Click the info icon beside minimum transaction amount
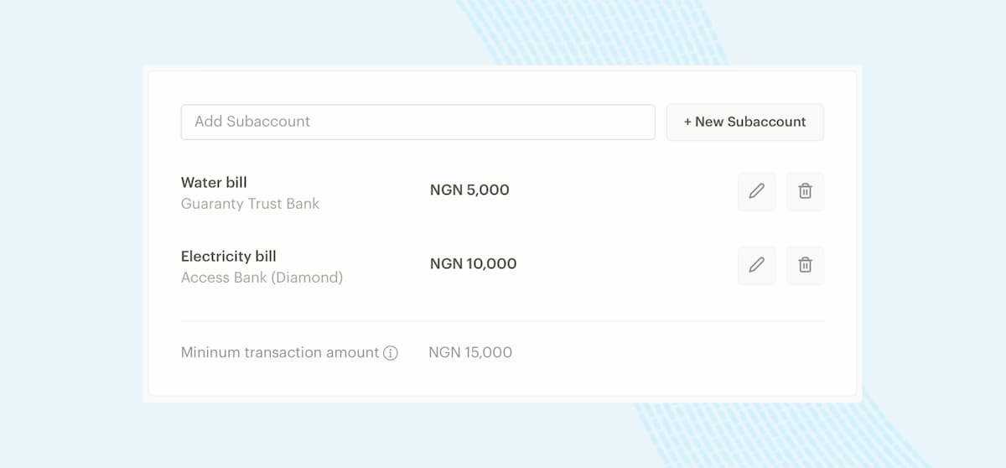This screenshot has height=468, width=1006. click(x=391, y=353)
